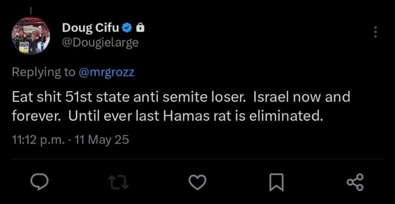This screenshot has width=395, height=204.
Task: Repost this tweet using the retweet icon
Action: (119, 181)
